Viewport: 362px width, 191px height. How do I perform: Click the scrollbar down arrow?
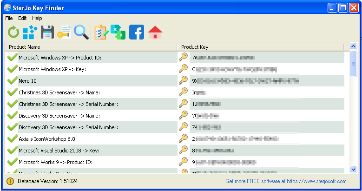coord(353,170)
